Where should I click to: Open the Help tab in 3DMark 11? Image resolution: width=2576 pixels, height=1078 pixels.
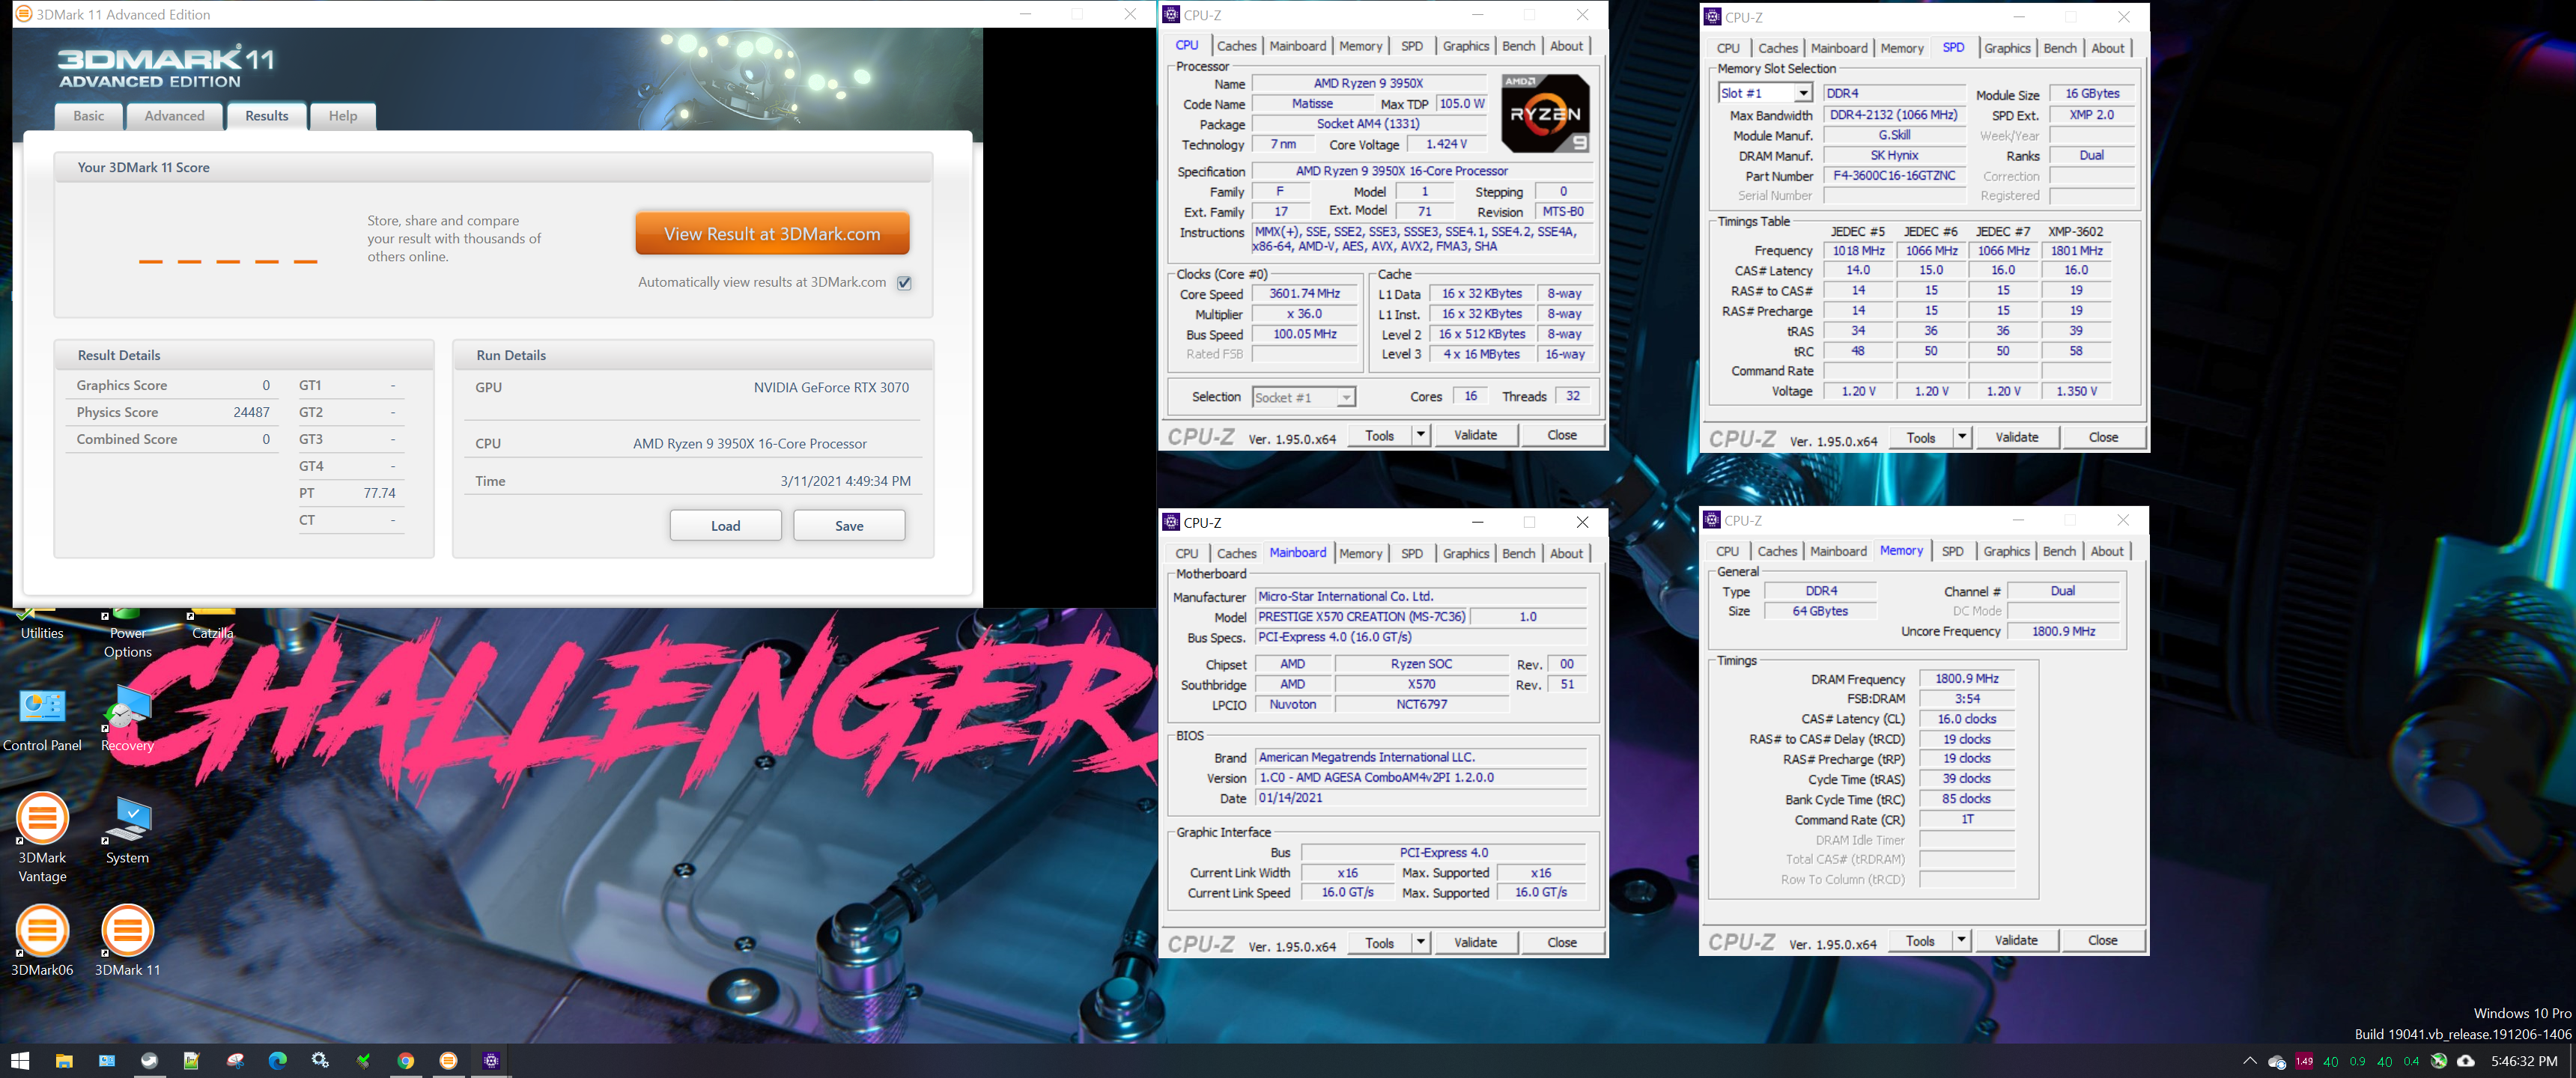343,116
